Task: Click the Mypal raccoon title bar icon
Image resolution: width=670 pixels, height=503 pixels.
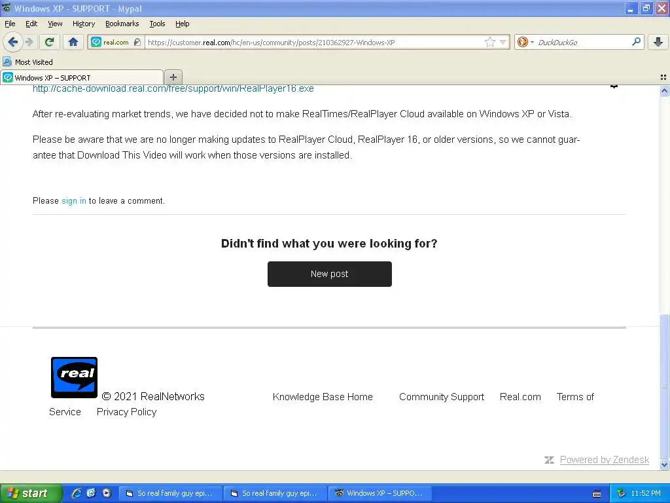Action: (x=7, y=8)
